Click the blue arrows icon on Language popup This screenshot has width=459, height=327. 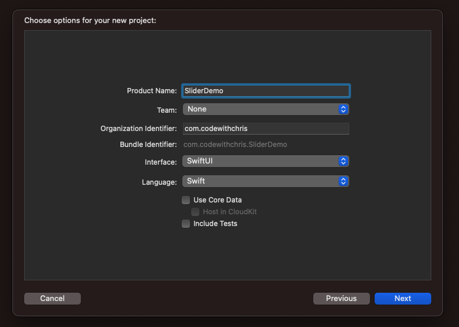pyautogui.click(x=343, y=181)
